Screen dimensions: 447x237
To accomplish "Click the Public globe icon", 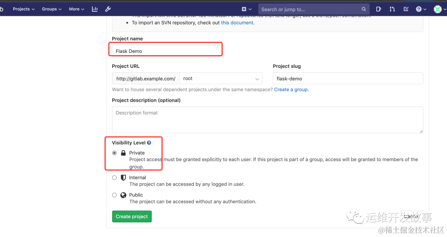I will [x=123, y=195].
